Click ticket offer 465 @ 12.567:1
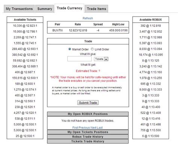 pyautogui.click(x=25, y=95)
